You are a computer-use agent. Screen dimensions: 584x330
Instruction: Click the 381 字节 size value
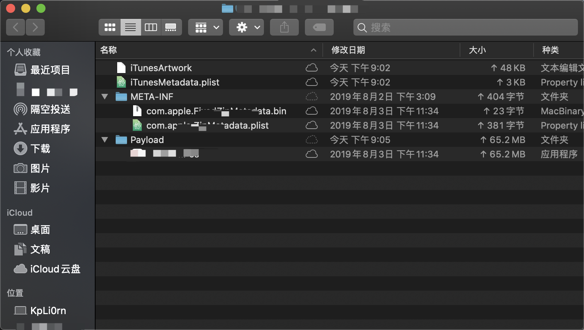tap(501, 125)
